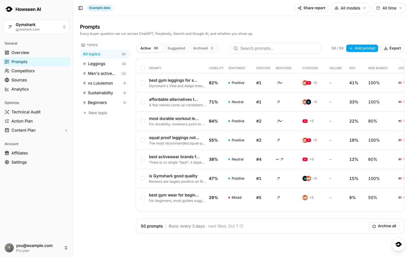
Task: Check the best activewear brands prompt checkbox
Action: coord(143,159)
